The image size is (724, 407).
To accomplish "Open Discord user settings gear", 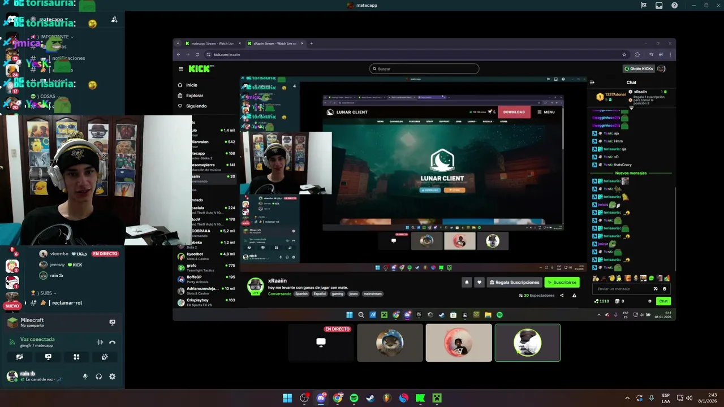I will [x=112, y=376].
